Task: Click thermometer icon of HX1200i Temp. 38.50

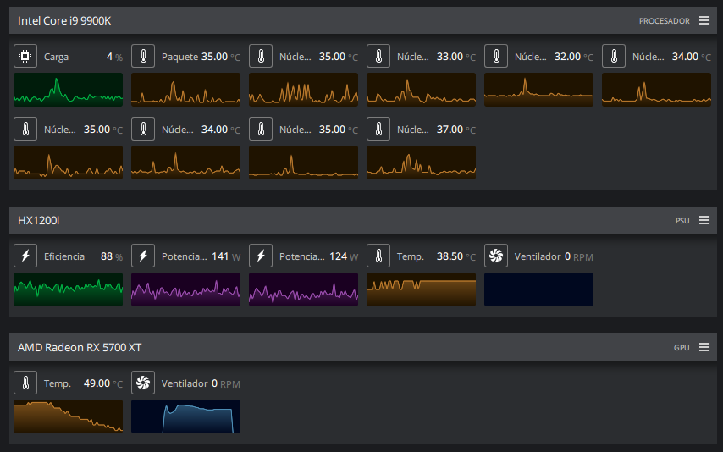Action: pyautogui.click(x=378, y=256)
